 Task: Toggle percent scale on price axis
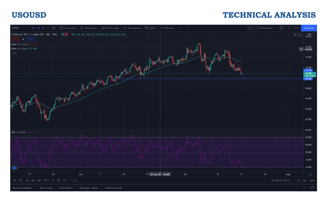pos(298,180)
